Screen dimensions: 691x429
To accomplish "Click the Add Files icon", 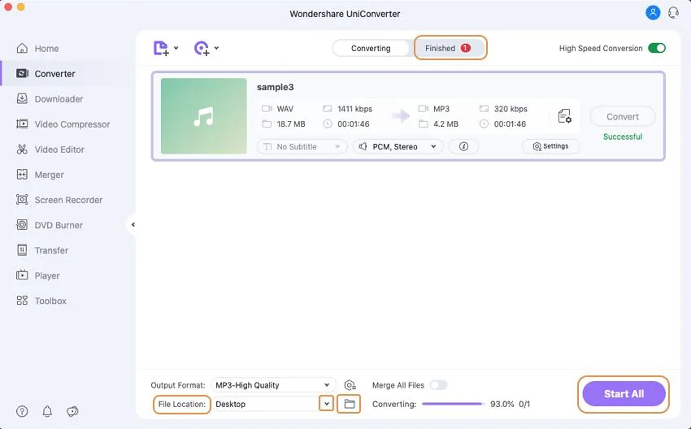I will (161, 48).
